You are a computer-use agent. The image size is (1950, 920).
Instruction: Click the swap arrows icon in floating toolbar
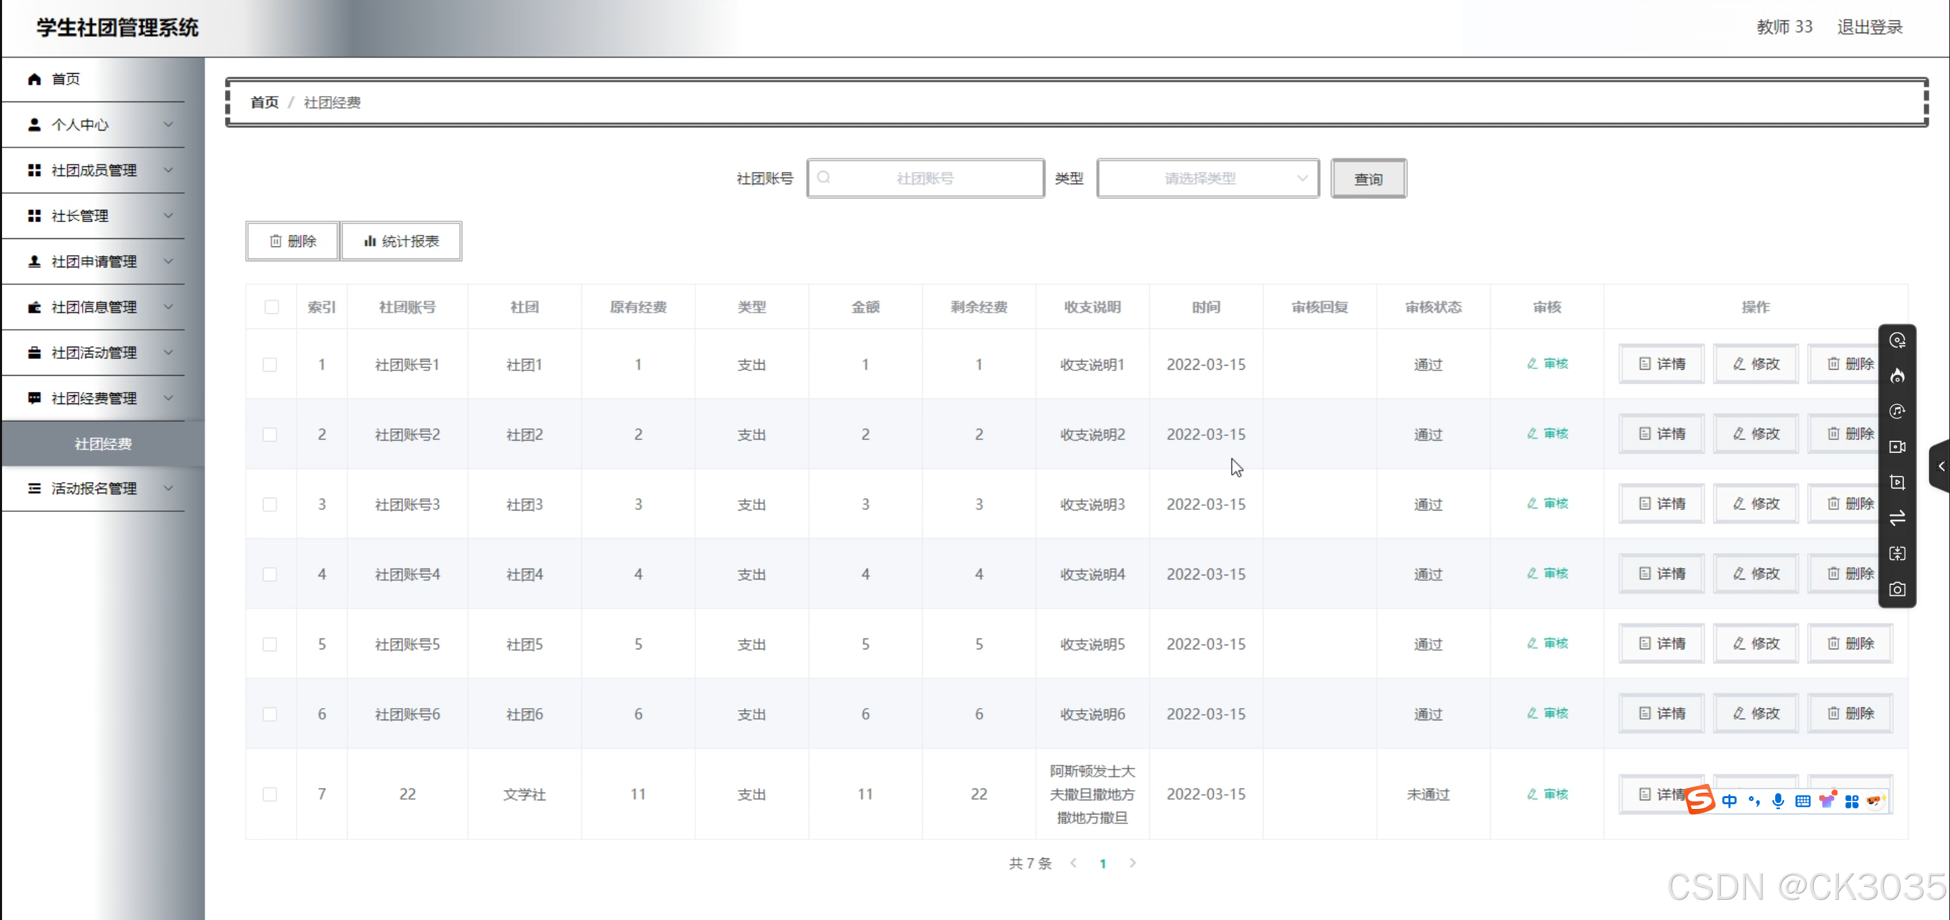coord(1897,519)
